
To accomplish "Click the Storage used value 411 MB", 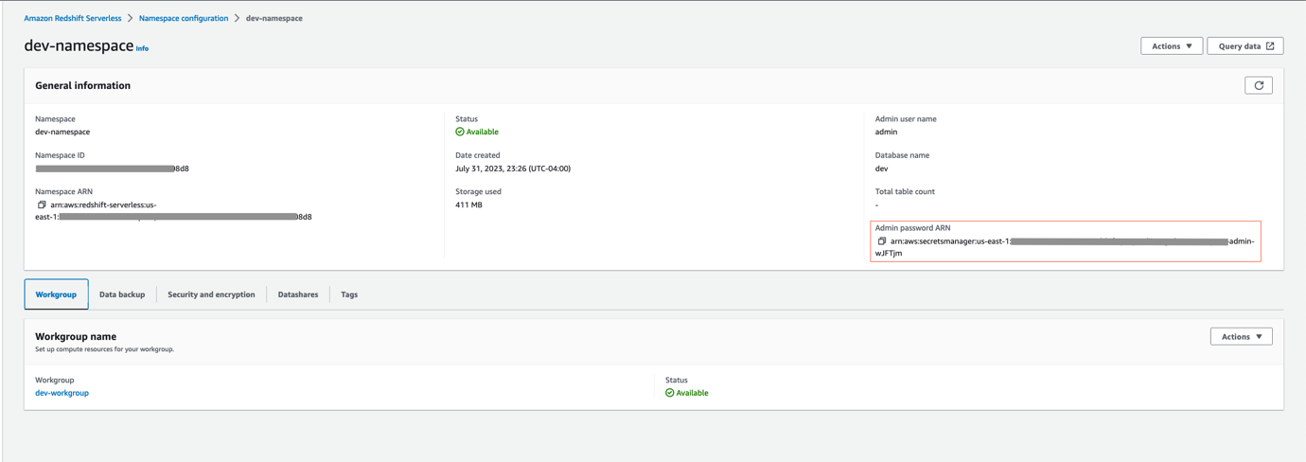I will point(468,204).
